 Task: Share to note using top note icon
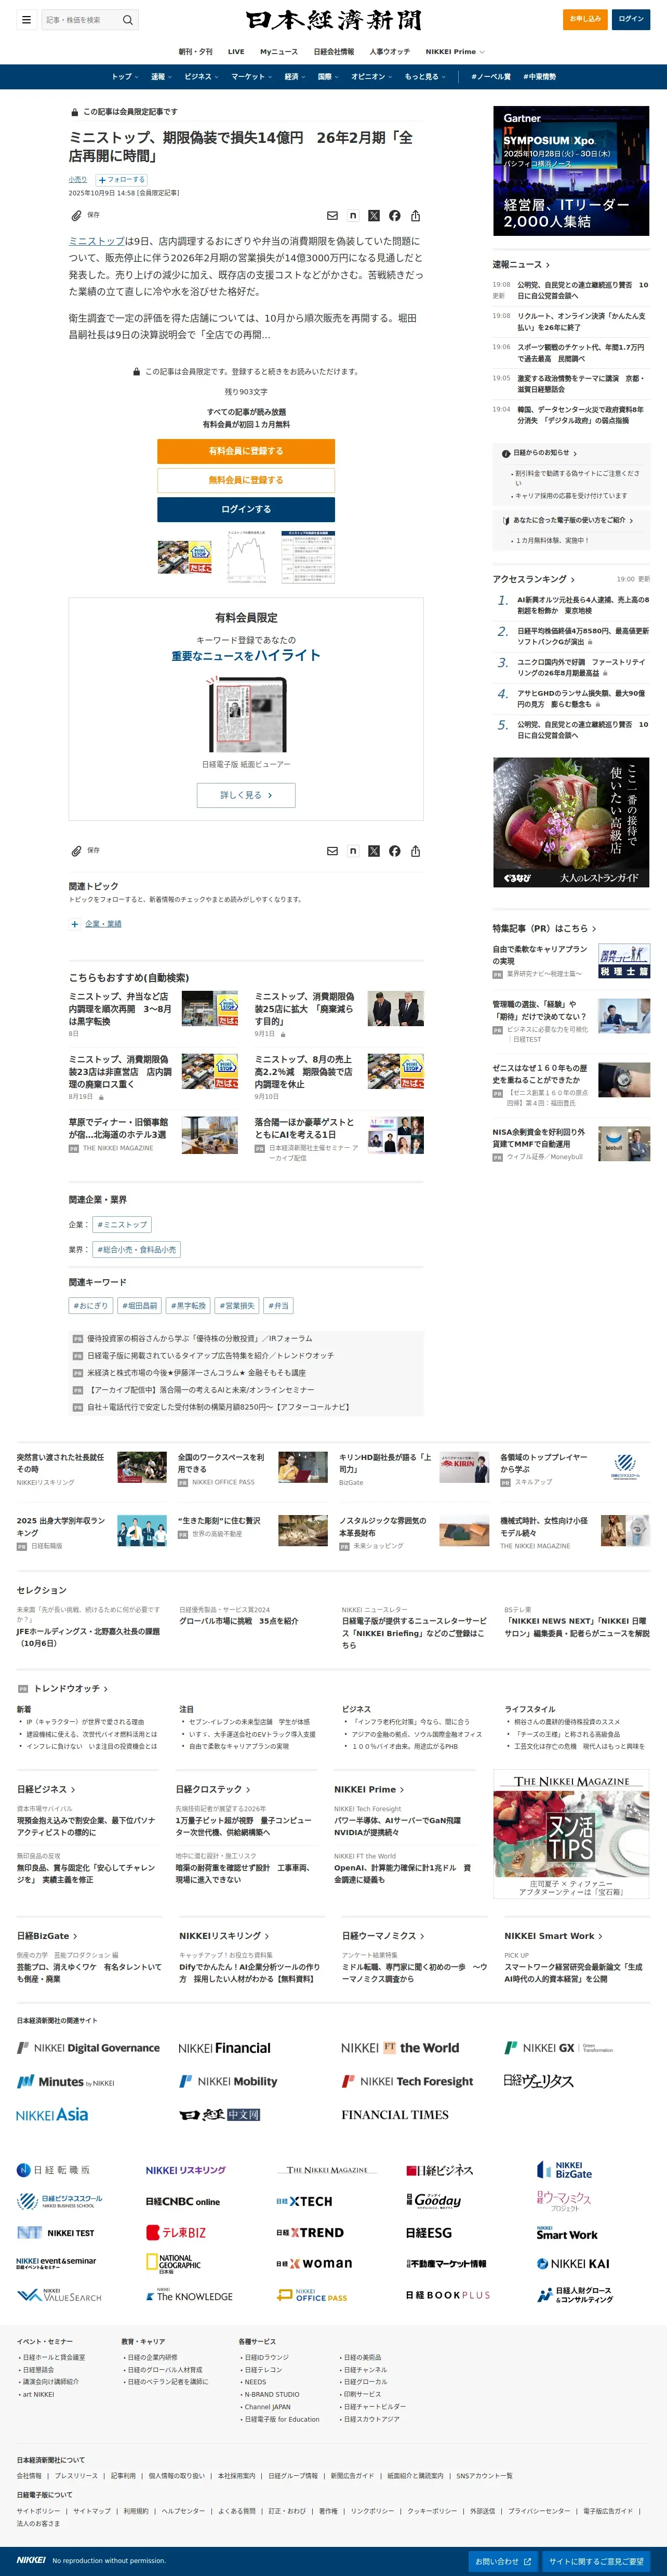(353, 215)
